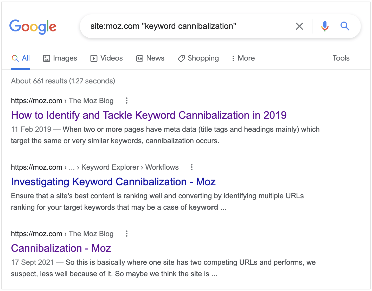Viewport: 372px width, 291px height.
Task: Click the Keyword Explorer › Workflows breadcrumb
Action: click(x=130, y=167)
